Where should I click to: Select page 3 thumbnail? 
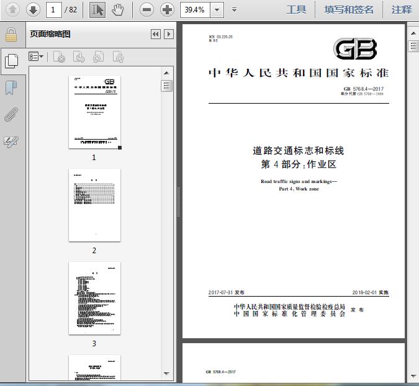tap(94, 298)
